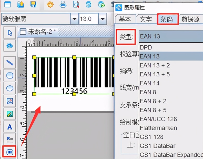Open a file with the folder icon
Viewport: 203px width, 159px height.
(21, 4)
